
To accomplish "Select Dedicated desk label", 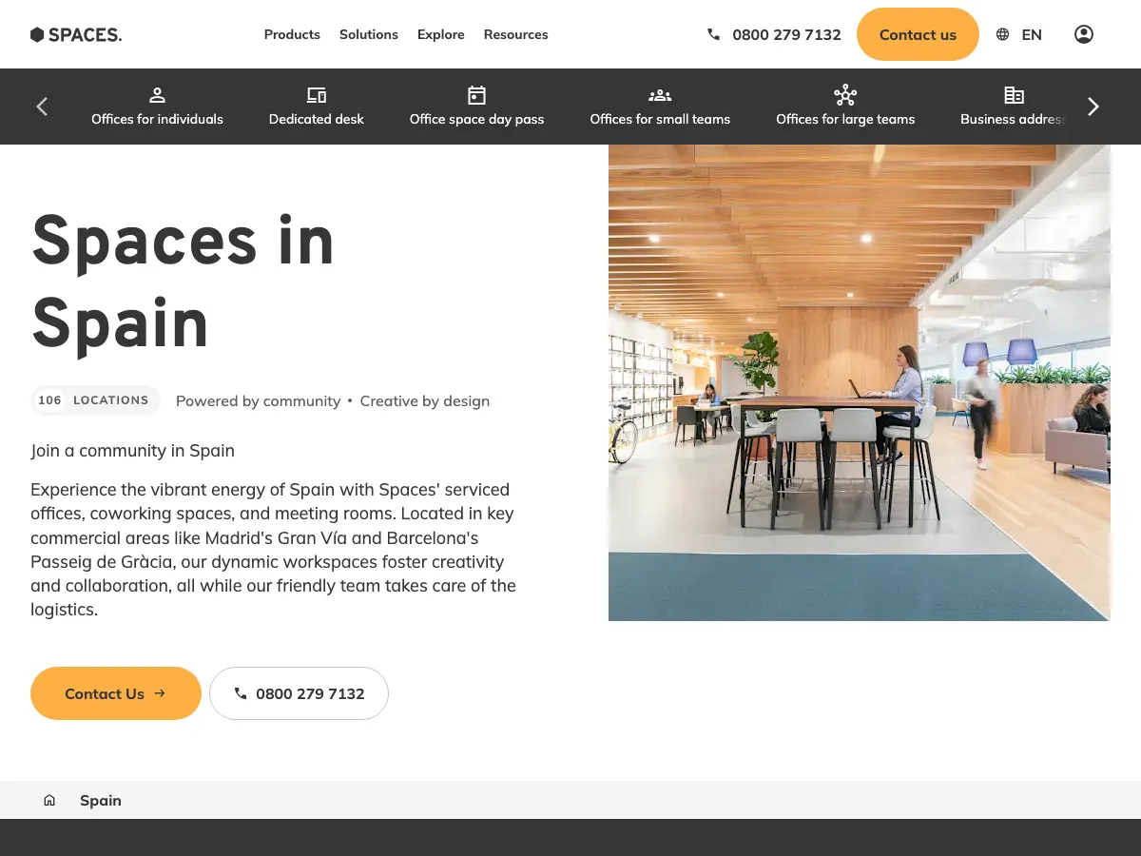I will click(x=317, y=119).
